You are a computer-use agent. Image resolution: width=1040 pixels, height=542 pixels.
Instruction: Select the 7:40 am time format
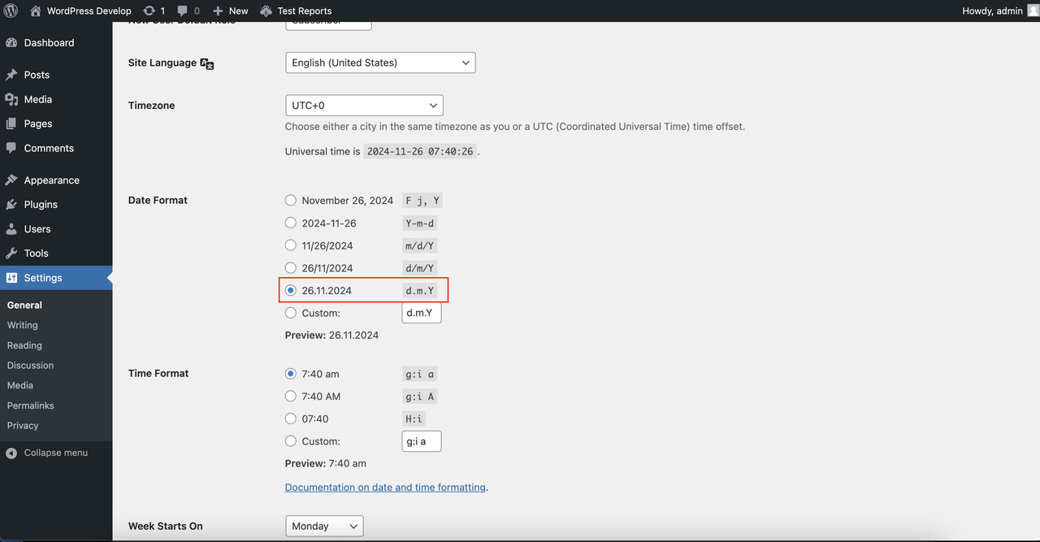291,374
